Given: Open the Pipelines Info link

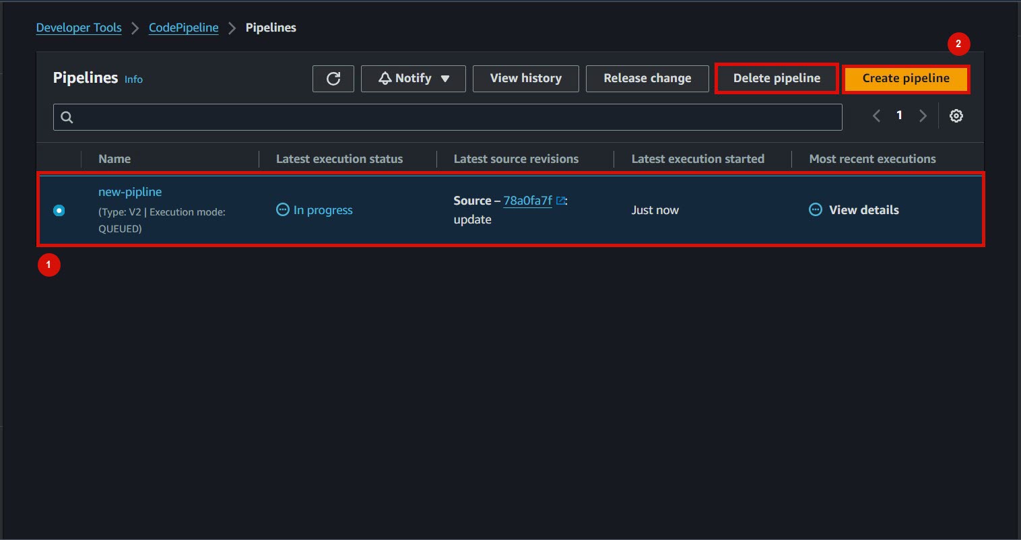Looking at the screenshot, I should (133, 79).
